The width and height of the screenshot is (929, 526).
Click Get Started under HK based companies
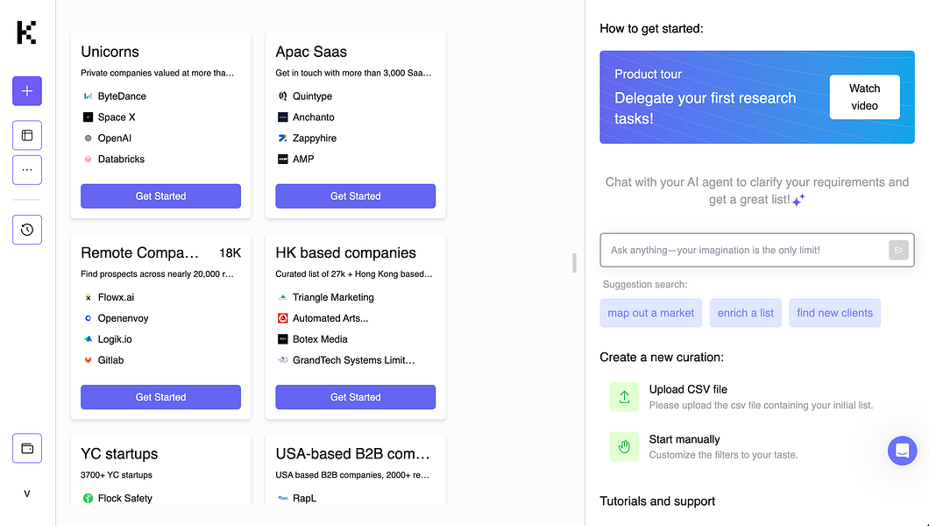point(355,397)
